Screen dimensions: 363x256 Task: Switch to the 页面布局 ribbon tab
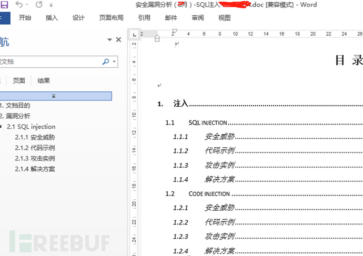click(111, 18)
